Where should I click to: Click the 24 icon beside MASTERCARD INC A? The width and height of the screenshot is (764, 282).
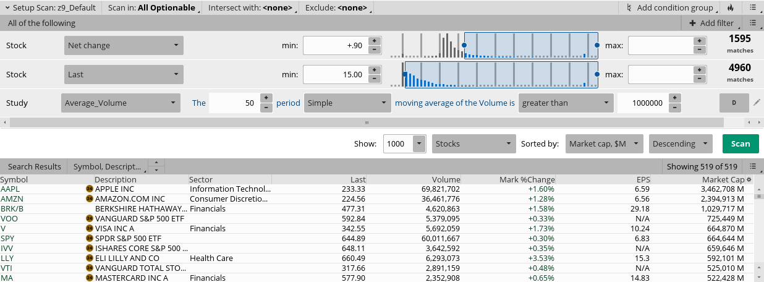(90, 278)
